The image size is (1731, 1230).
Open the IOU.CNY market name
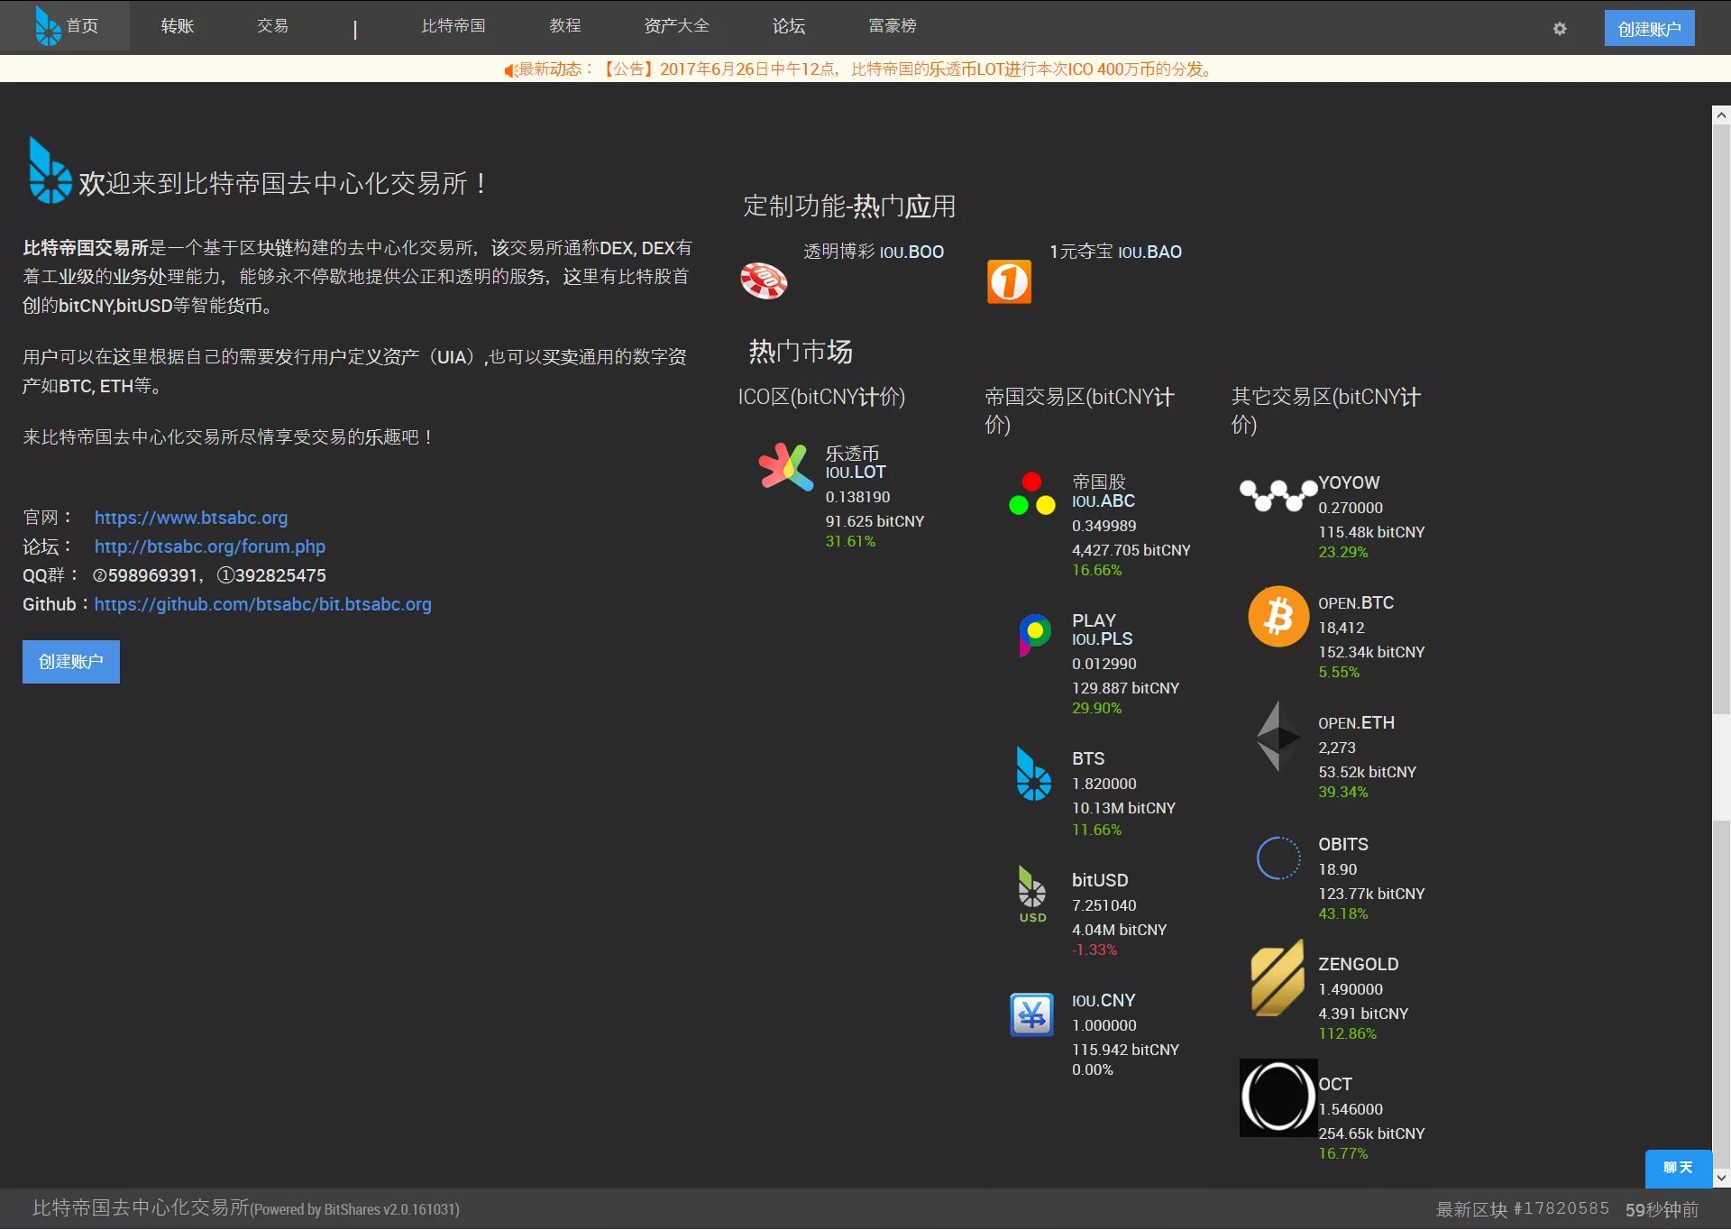tap(1104, 1001)
